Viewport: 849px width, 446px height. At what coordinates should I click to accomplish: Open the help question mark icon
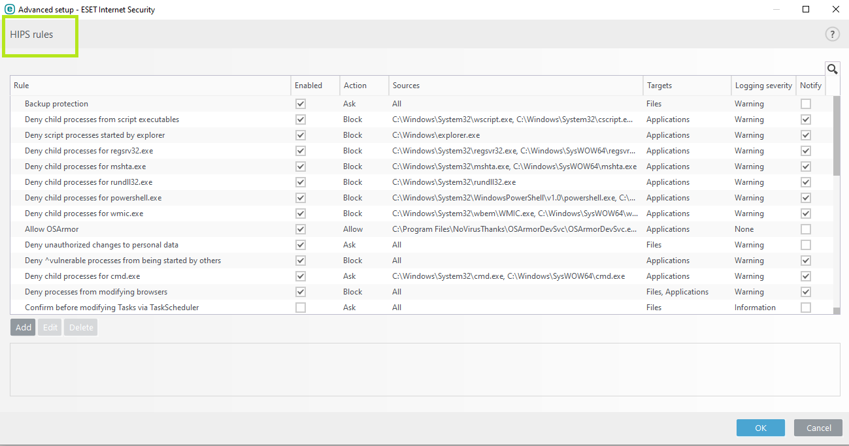[832, 35]
